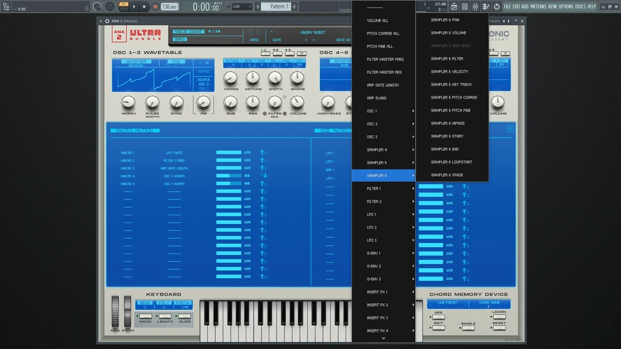The height and width of the screenshot is (349, 621).
Task: Click the FM knob
Action: click(x=203, y=102)
